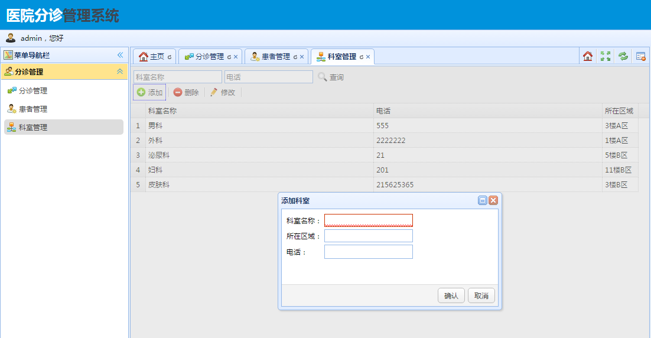Collapse the 菜单导航栏 sidebar with the double-left arrows
The width and height of the screenshot is (651, 338).
(120, 55)
